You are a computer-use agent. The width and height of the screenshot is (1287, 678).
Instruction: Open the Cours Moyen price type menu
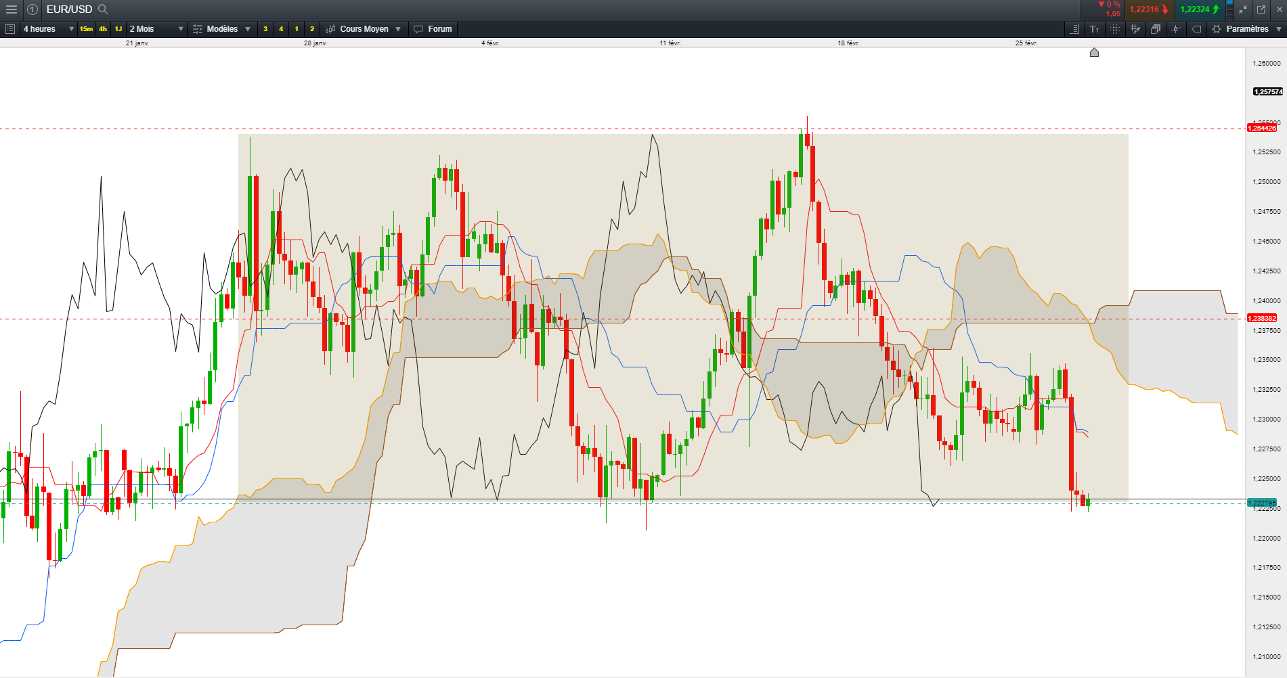(x=364, y=29)
